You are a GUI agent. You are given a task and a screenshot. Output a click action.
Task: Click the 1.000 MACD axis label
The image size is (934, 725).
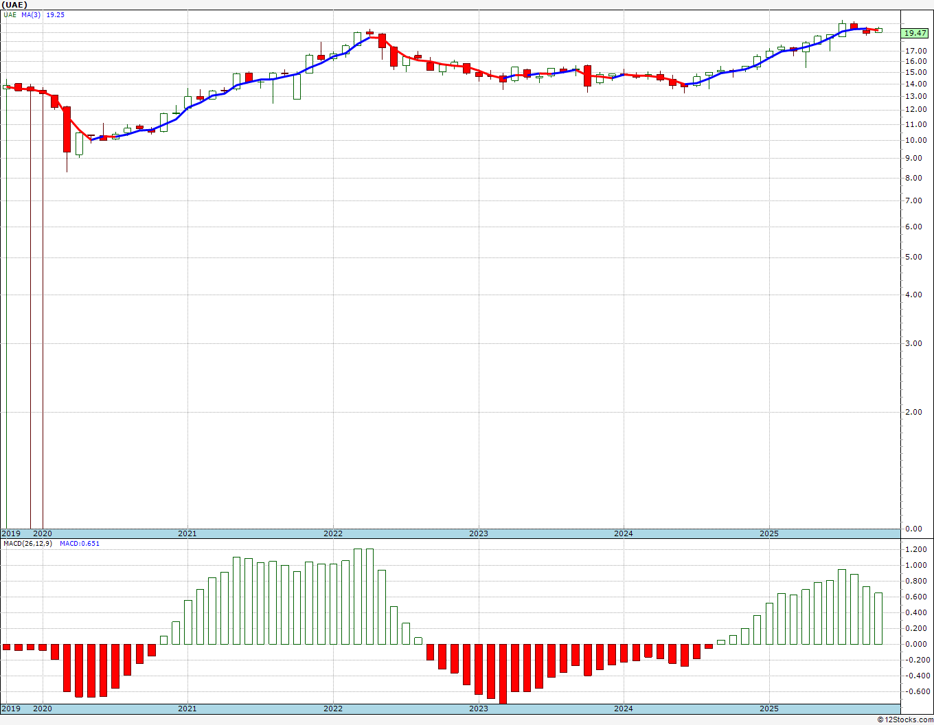point(916,566)
